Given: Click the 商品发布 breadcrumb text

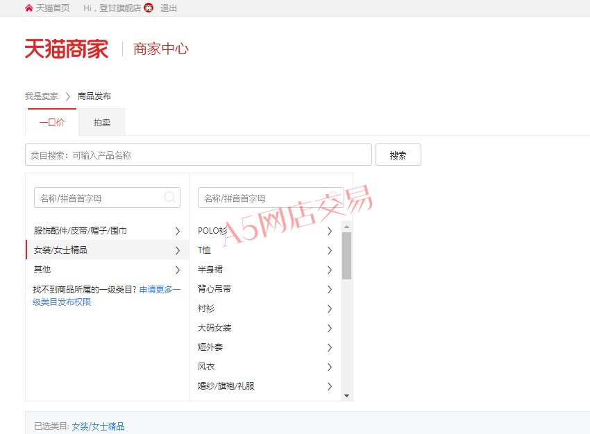Looking at the screenshot, I should (x=94, y=96).
